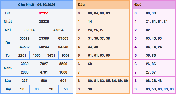The height and width of the screenshot is (94, 176).
Task: Click Đuôi row 4 values '04, 14, 24'
Action: click(154, 47)
